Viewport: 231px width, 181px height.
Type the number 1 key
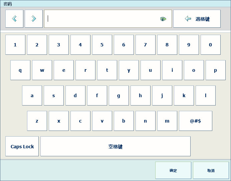click(15, 45)
